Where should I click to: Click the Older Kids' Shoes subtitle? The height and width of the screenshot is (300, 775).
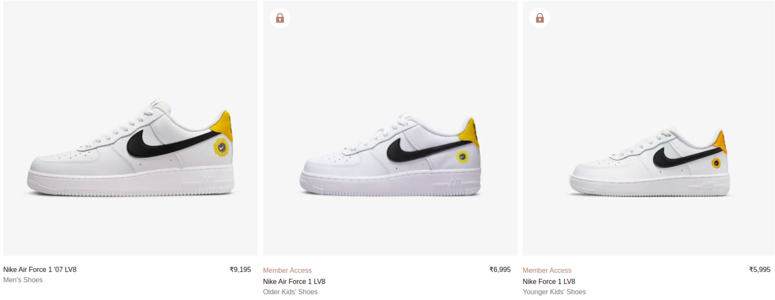(x=290, y=292)
